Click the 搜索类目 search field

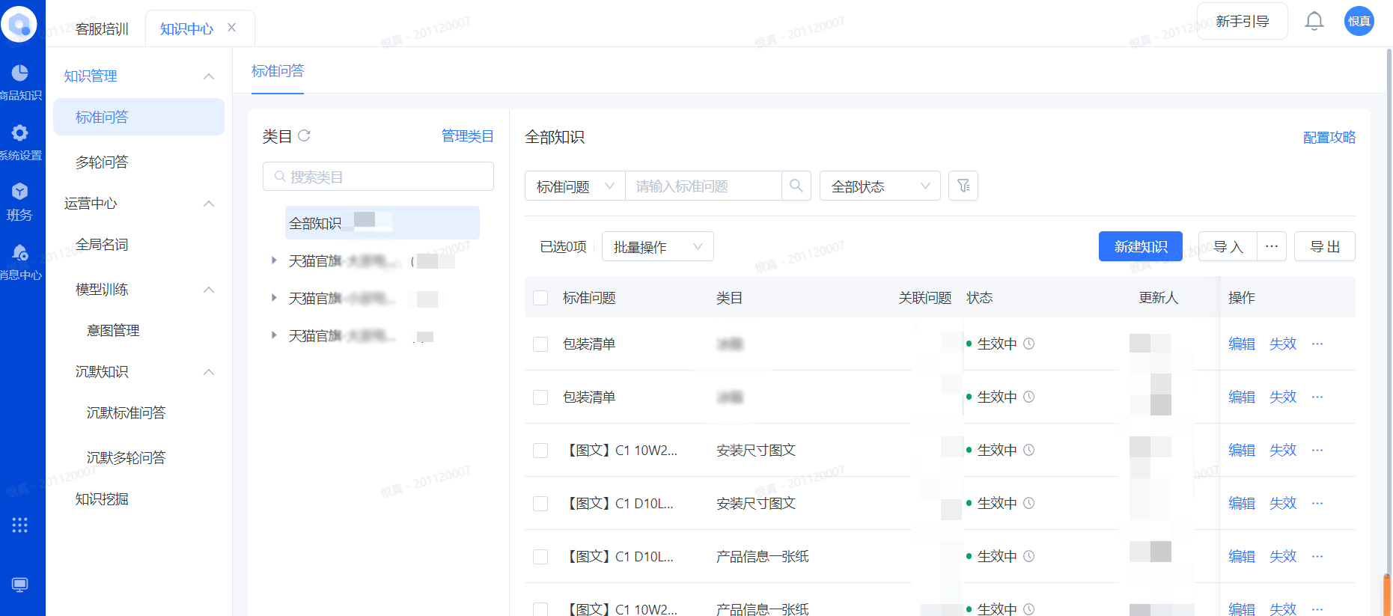coord(378,177)
